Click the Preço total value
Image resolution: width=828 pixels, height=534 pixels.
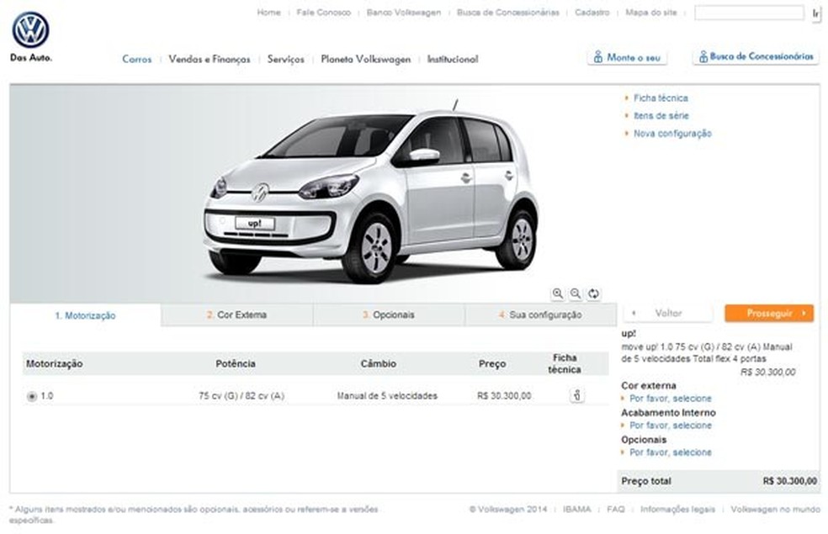click(789, 481)
